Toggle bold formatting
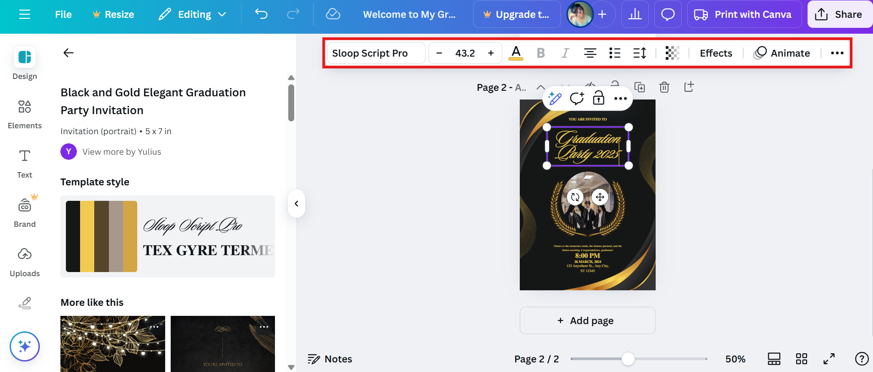 [541, 53]
